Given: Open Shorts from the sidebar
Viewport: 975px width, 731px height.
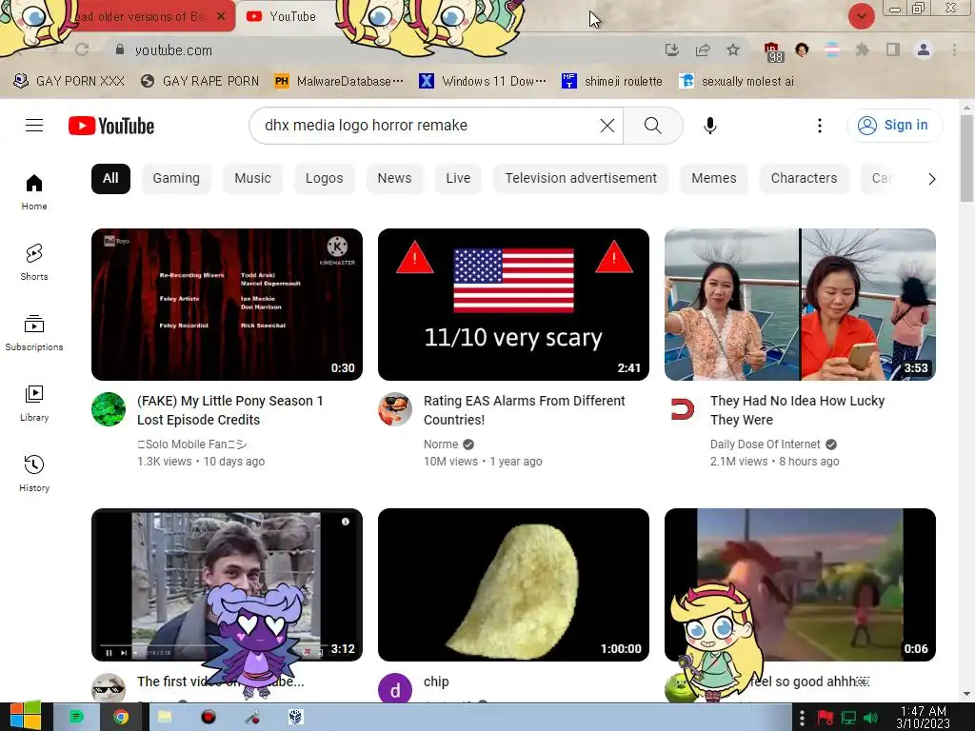Looking at the screenshot, I should pyautogui.click(x=34, y=263).
